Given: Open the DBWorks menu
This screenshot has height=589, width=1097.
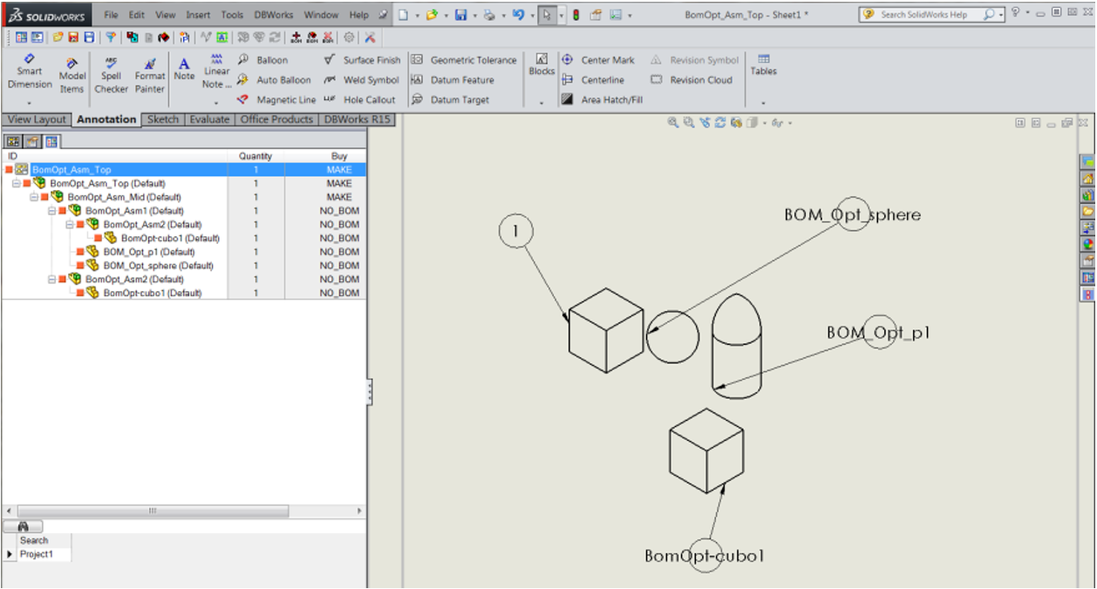Looking at the screenshot, I should pyautogui.click(x=274, y=15).
